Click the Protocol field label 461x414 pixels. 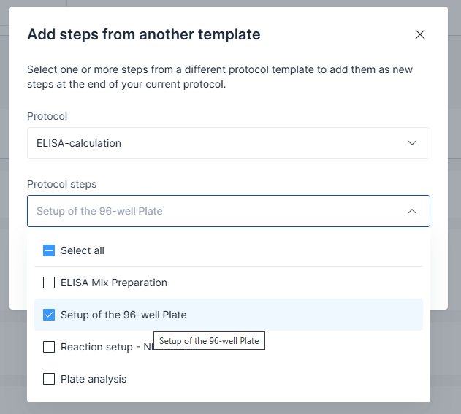(47, 116)
